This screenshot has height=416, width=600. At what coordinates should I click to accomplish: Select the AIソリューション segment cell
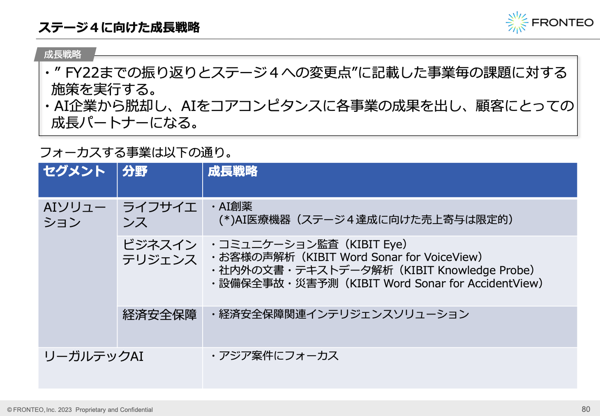pos(78,273)
